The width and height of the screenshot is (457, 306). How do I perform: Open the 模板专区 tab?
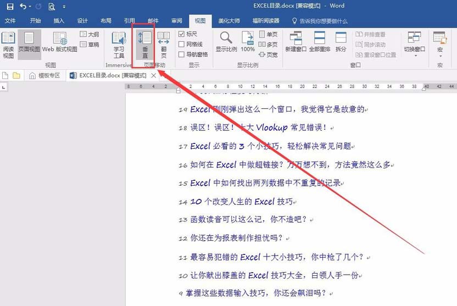(45, 76)
